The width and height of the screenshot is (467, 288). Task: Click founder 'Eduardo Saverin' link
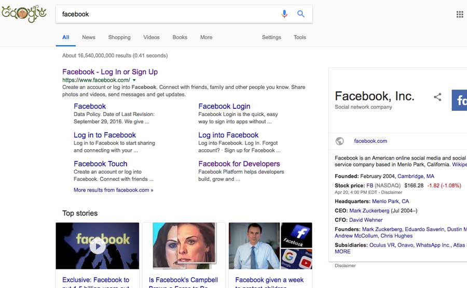pyautogui.click(x=424, y=229)
